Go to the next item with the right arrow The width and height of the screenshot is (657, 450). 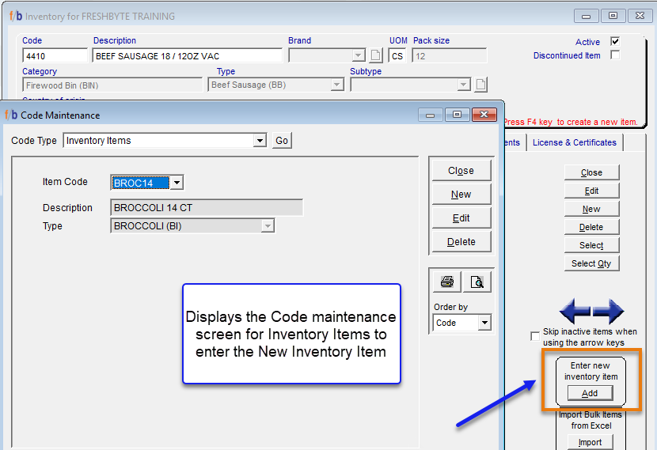608,311
